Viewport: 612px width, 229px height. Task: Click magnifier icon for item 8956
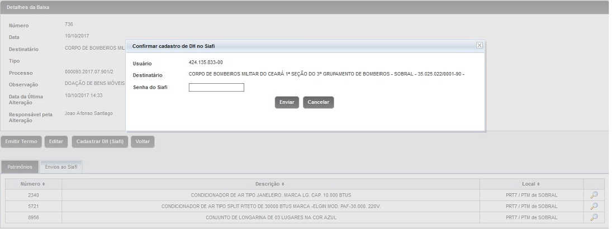pyautogui.click(x=594, y=217)
